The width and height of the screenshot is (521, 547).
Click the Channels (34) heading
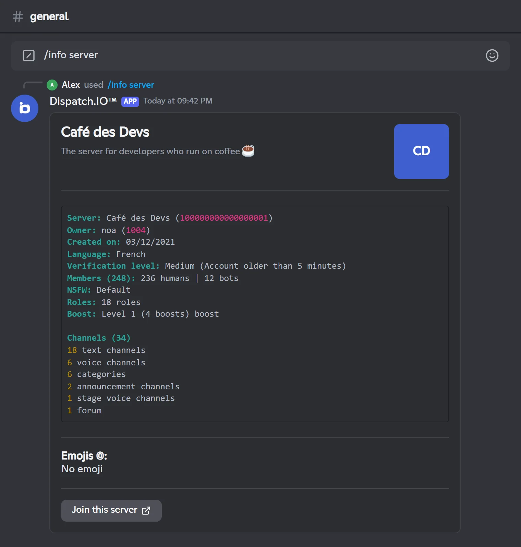(x=99, y=338)
